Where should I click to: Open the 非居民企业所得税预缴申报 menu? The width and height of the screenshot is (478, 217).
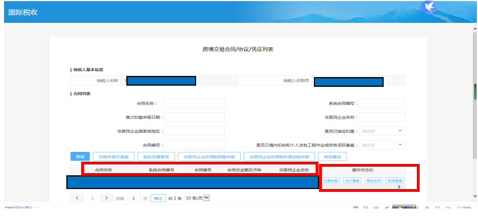(209, 156)
